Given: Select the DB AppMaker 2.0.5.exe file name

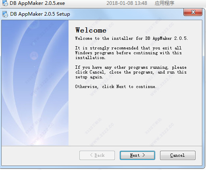Looking at the screenshot, I should click(37, 3).
